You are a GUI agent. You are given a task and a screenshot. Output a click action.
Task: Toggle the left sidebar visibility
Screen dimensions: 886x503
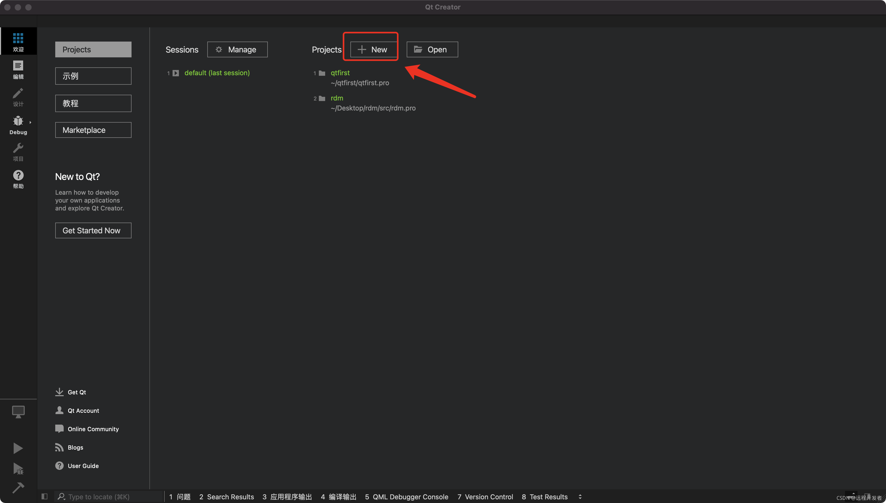click(x=44, y=496)
